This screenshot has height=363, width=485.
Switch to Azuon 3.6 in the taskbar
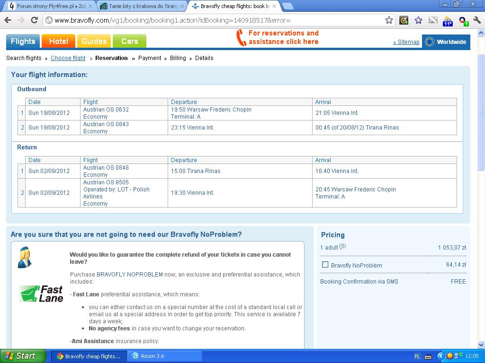point(165,356)
